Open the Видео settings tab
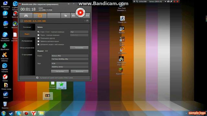 pos(27,34)
